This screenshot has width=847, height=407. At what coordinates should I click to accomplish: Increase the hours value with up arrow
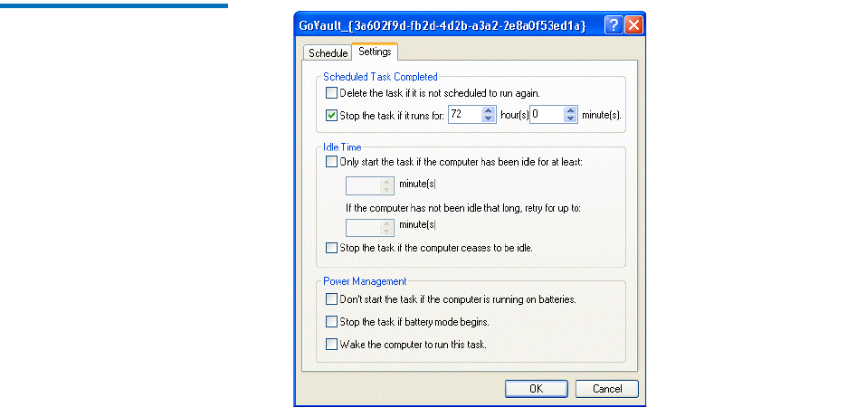tap(489, 110)
